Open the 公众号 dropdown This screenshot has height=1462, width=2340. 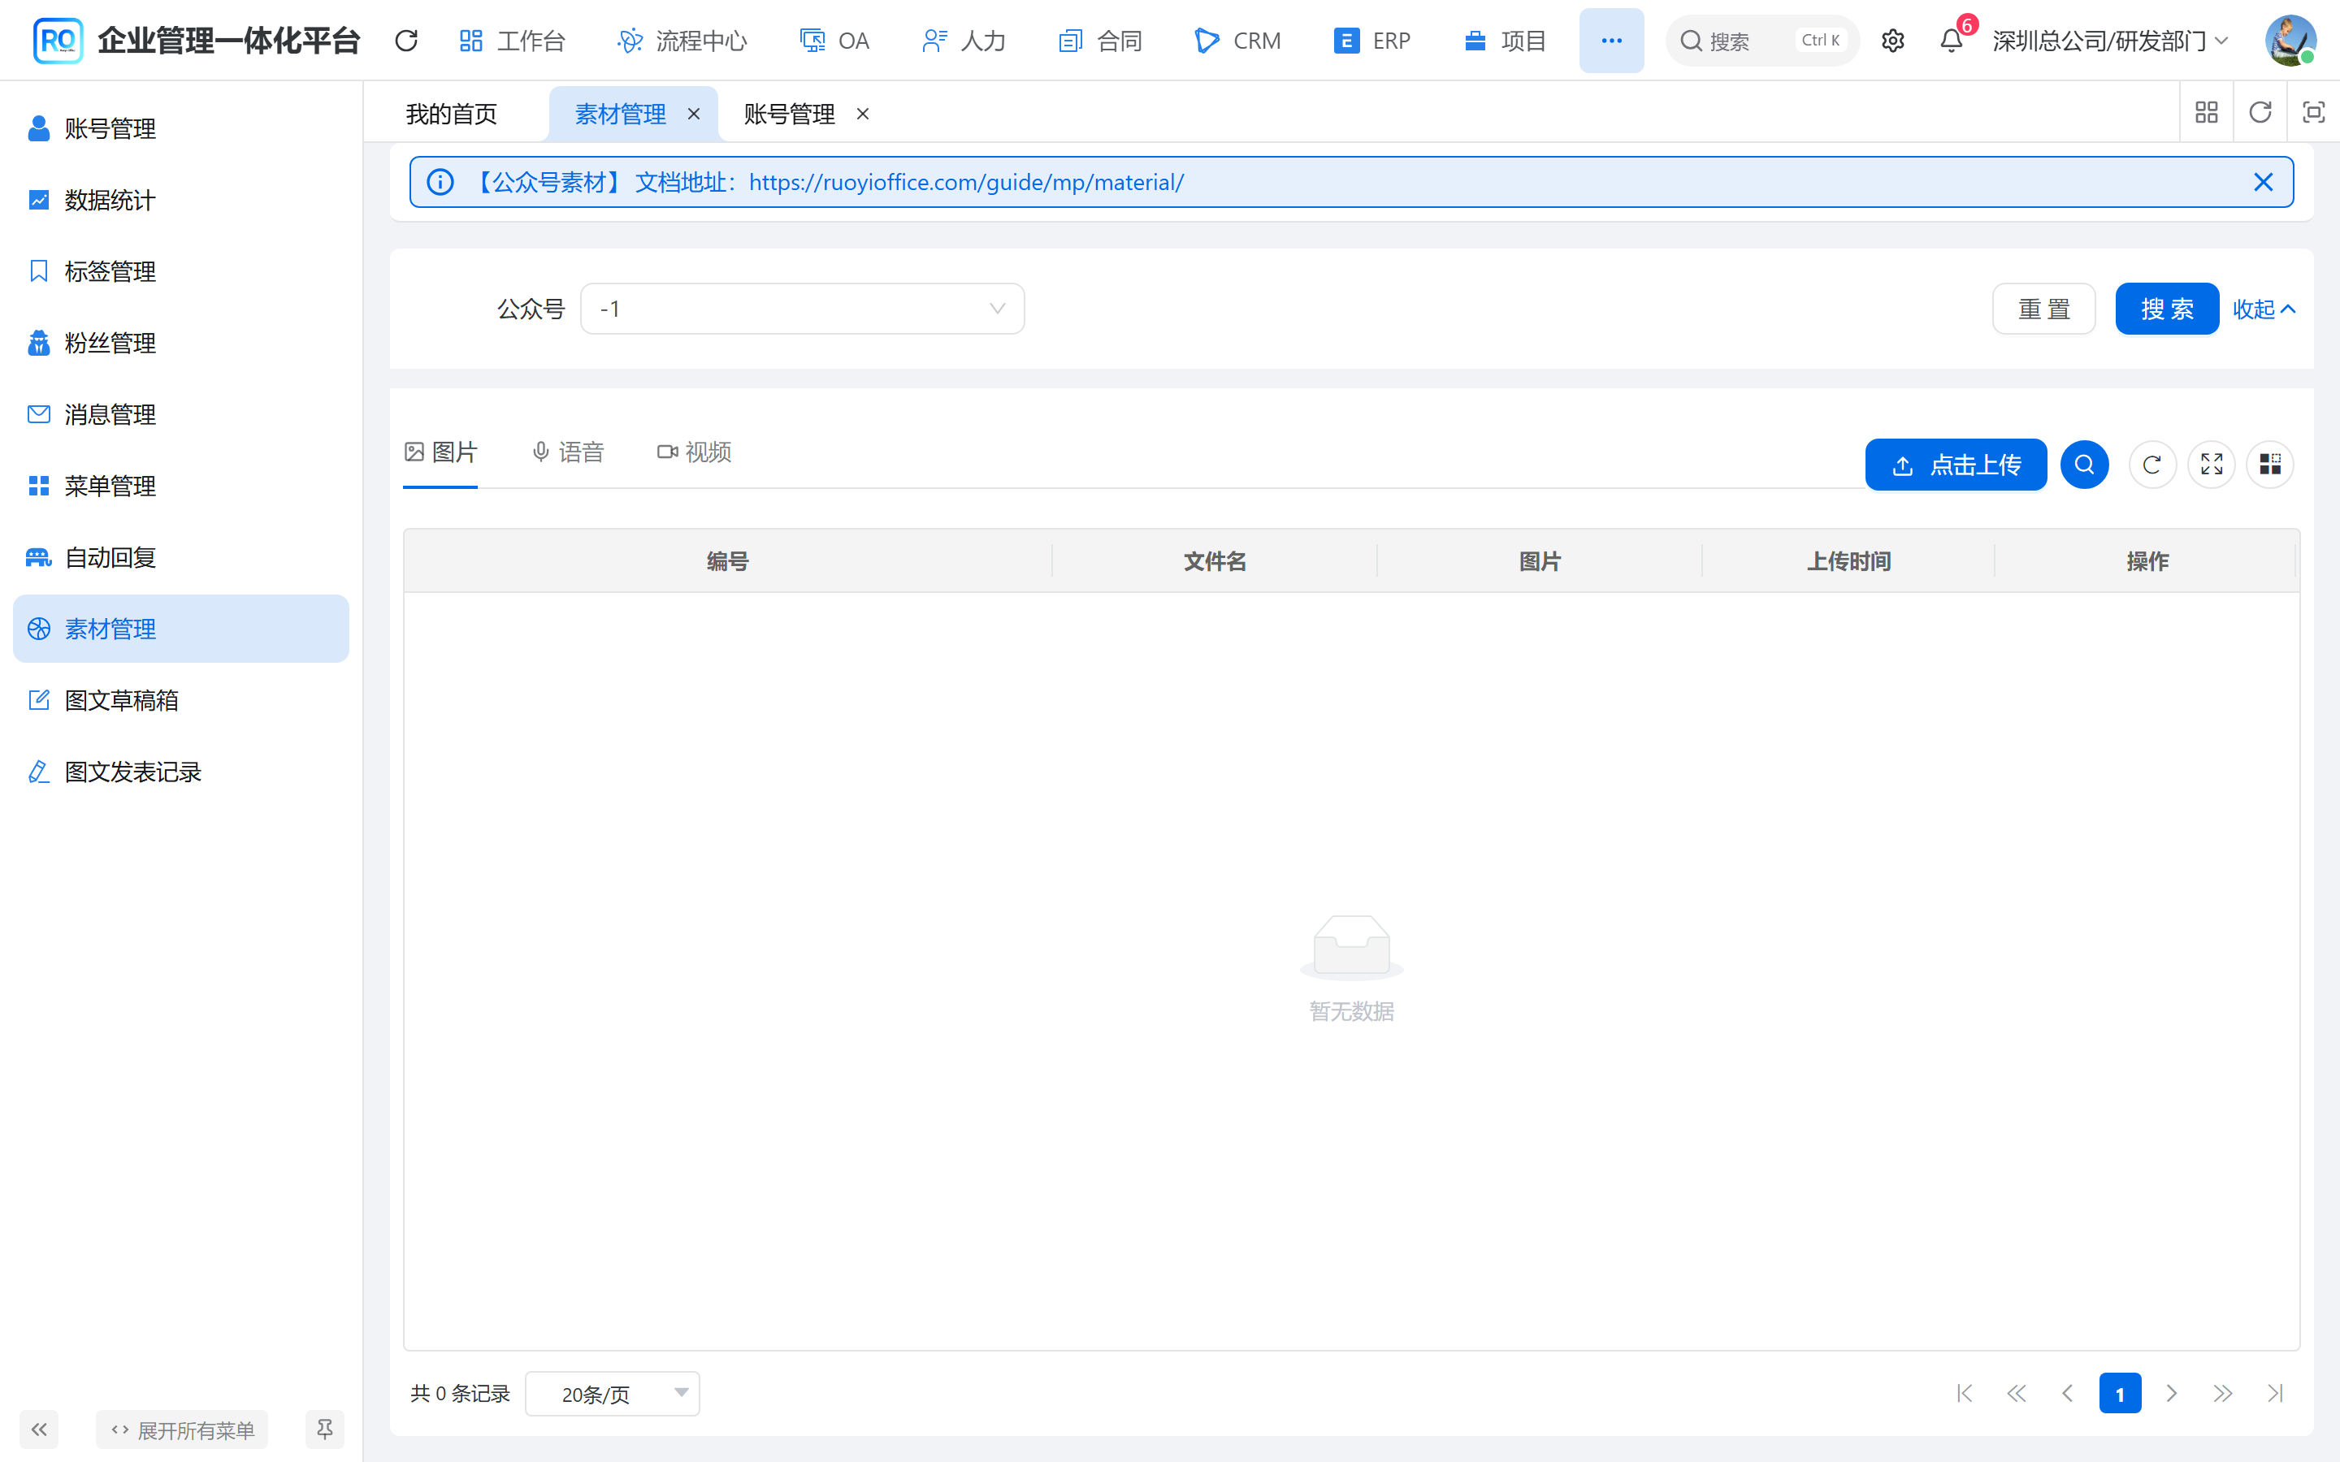point(802,309)
